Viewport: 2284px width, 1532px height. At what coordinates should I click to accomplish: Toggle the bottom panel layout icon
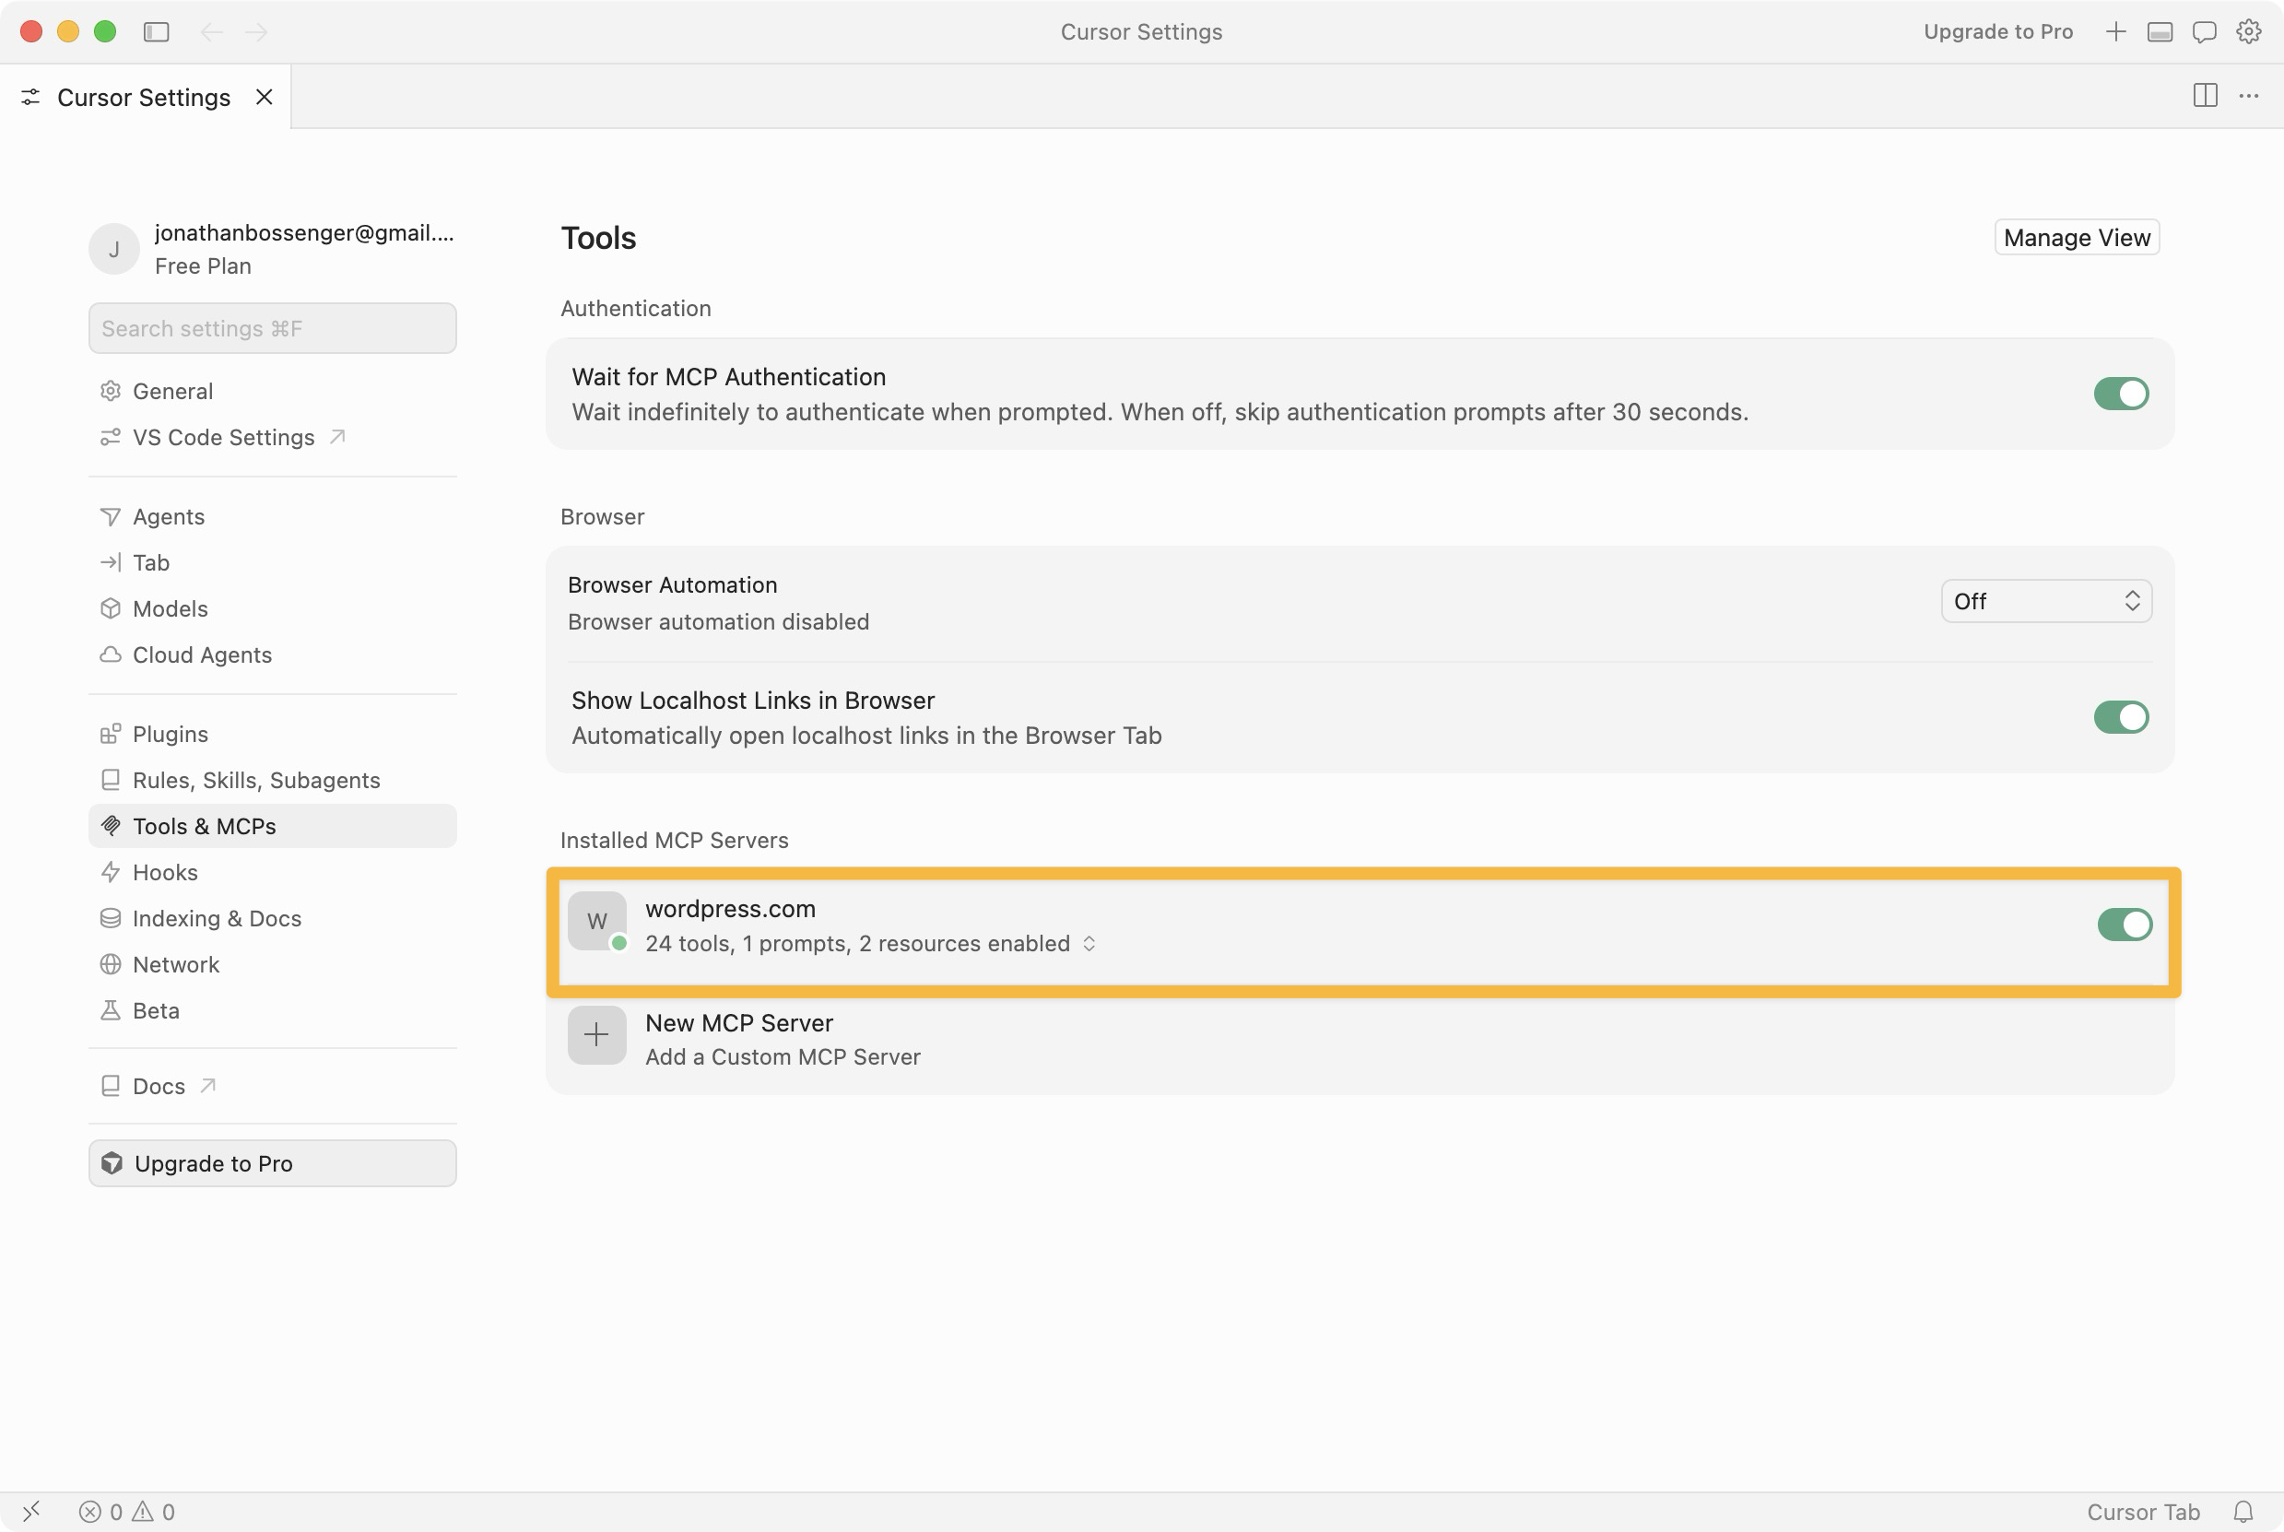(x=2160, y=32)
